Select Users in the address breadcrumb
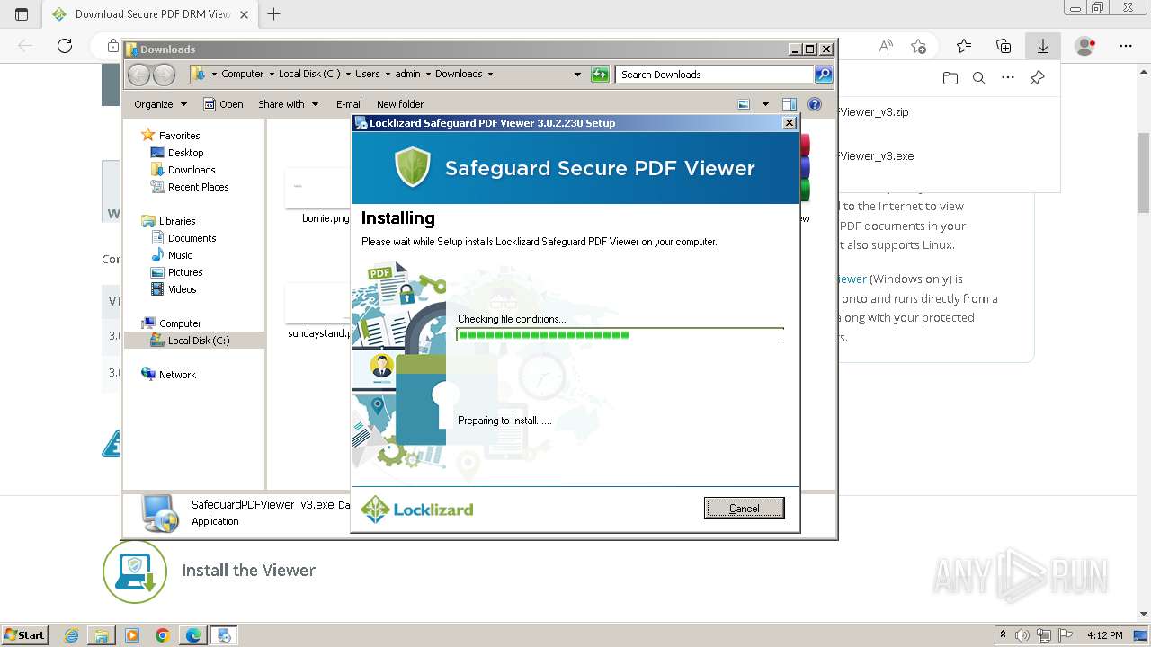Image resolution: width=1151 pixels, height=647 pixels. pyautogui.click(x=367, y=74)
